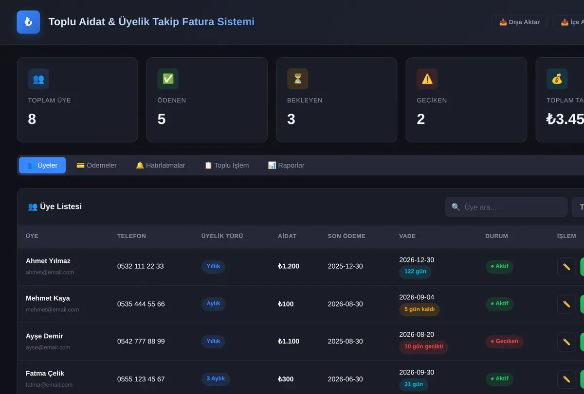Focus the Üye ara search field
584x394 pixels.
click(506, 207)
